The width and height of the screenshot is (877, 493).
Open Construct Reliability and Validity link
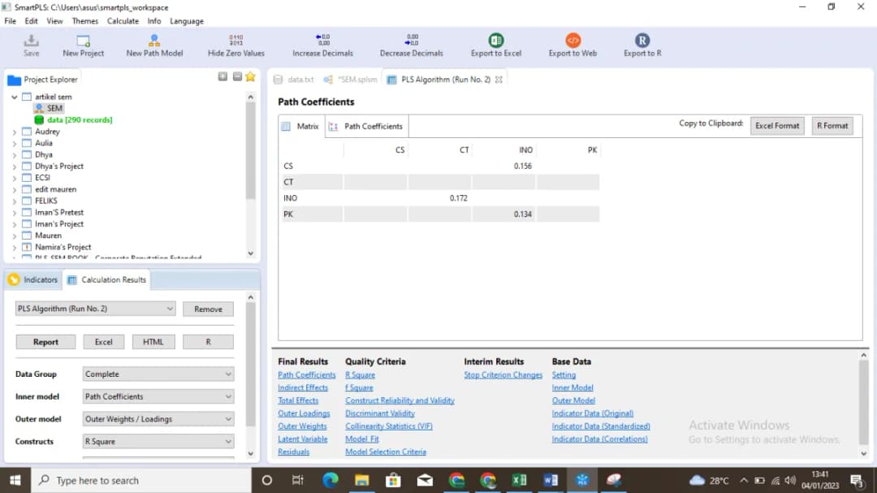[400, 400]
